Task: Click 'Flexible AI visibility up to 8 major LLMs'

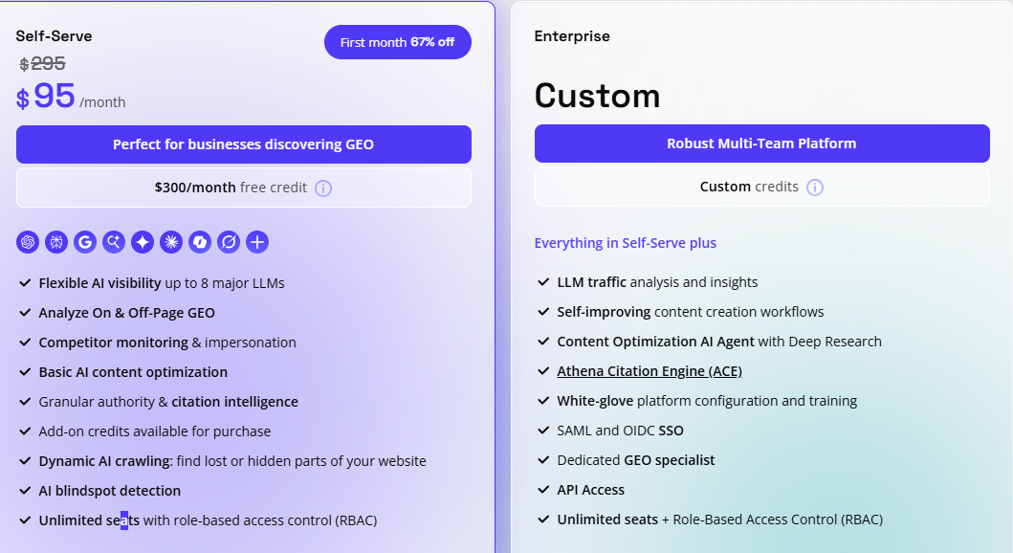Action: coord(162,283)
